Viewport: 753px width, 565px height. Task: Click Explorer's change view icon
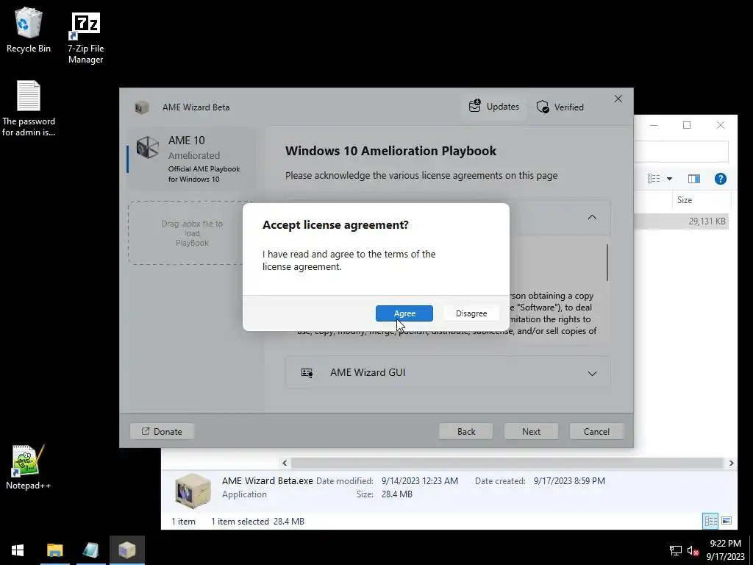click(x=654, y=179)
